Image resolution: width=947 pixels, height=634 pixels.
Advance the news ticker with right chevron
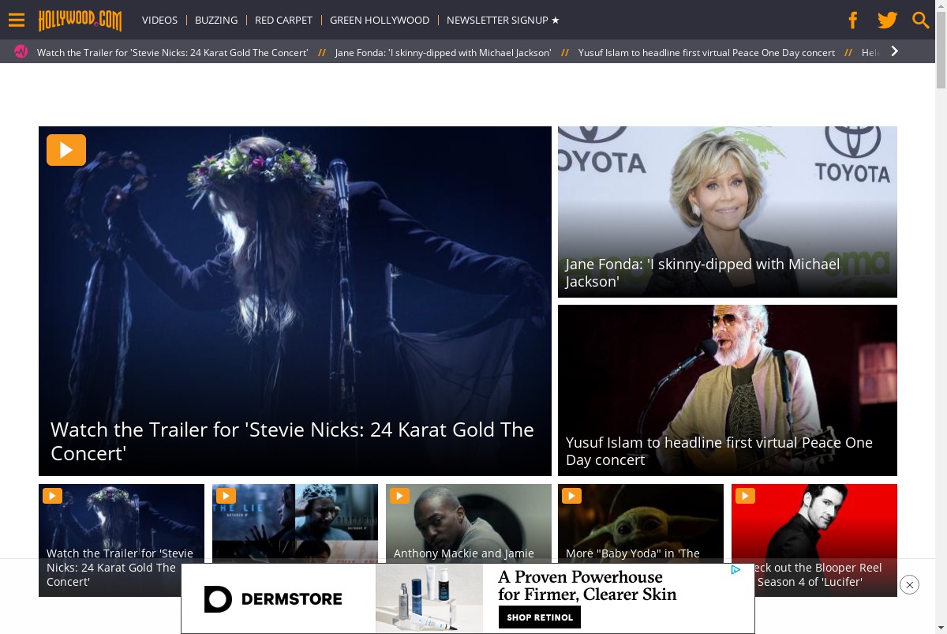pos(894,51)
